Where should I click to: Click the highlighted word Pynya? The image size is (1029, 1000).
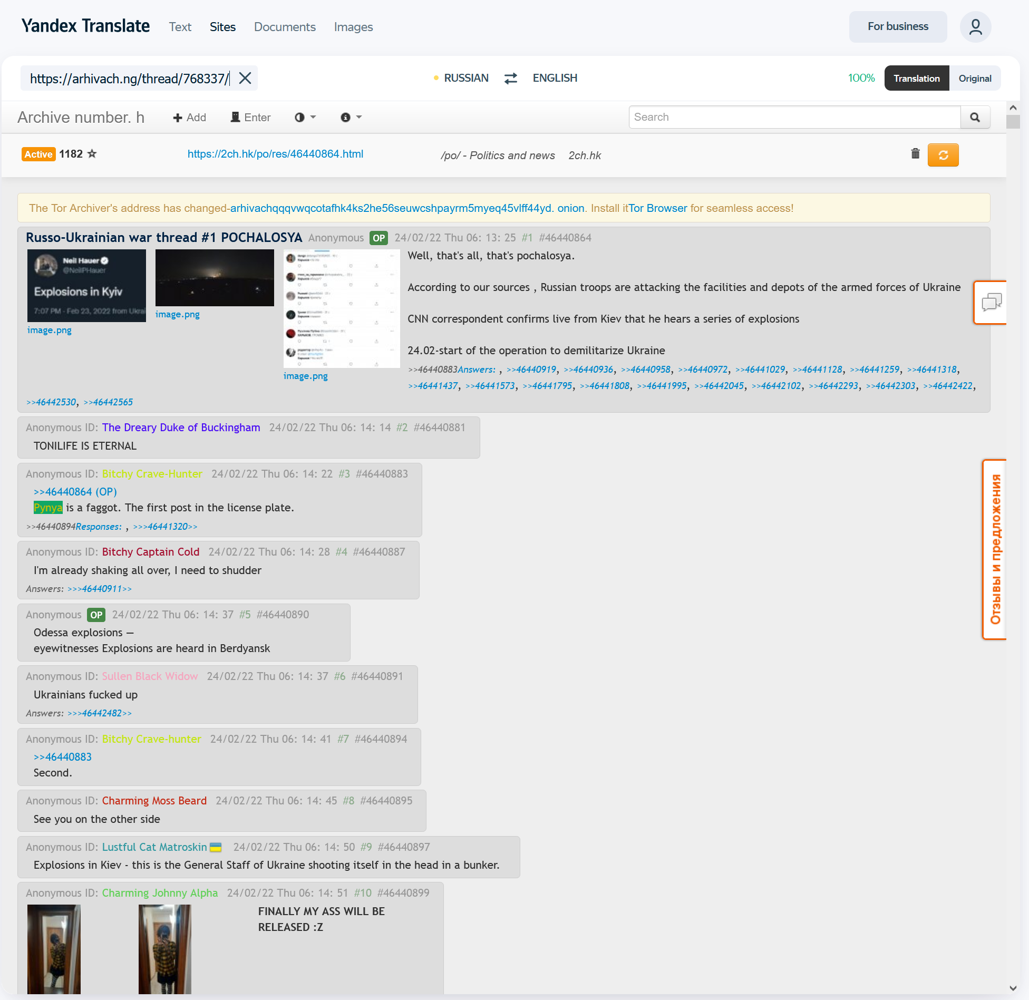pos(48,508)
